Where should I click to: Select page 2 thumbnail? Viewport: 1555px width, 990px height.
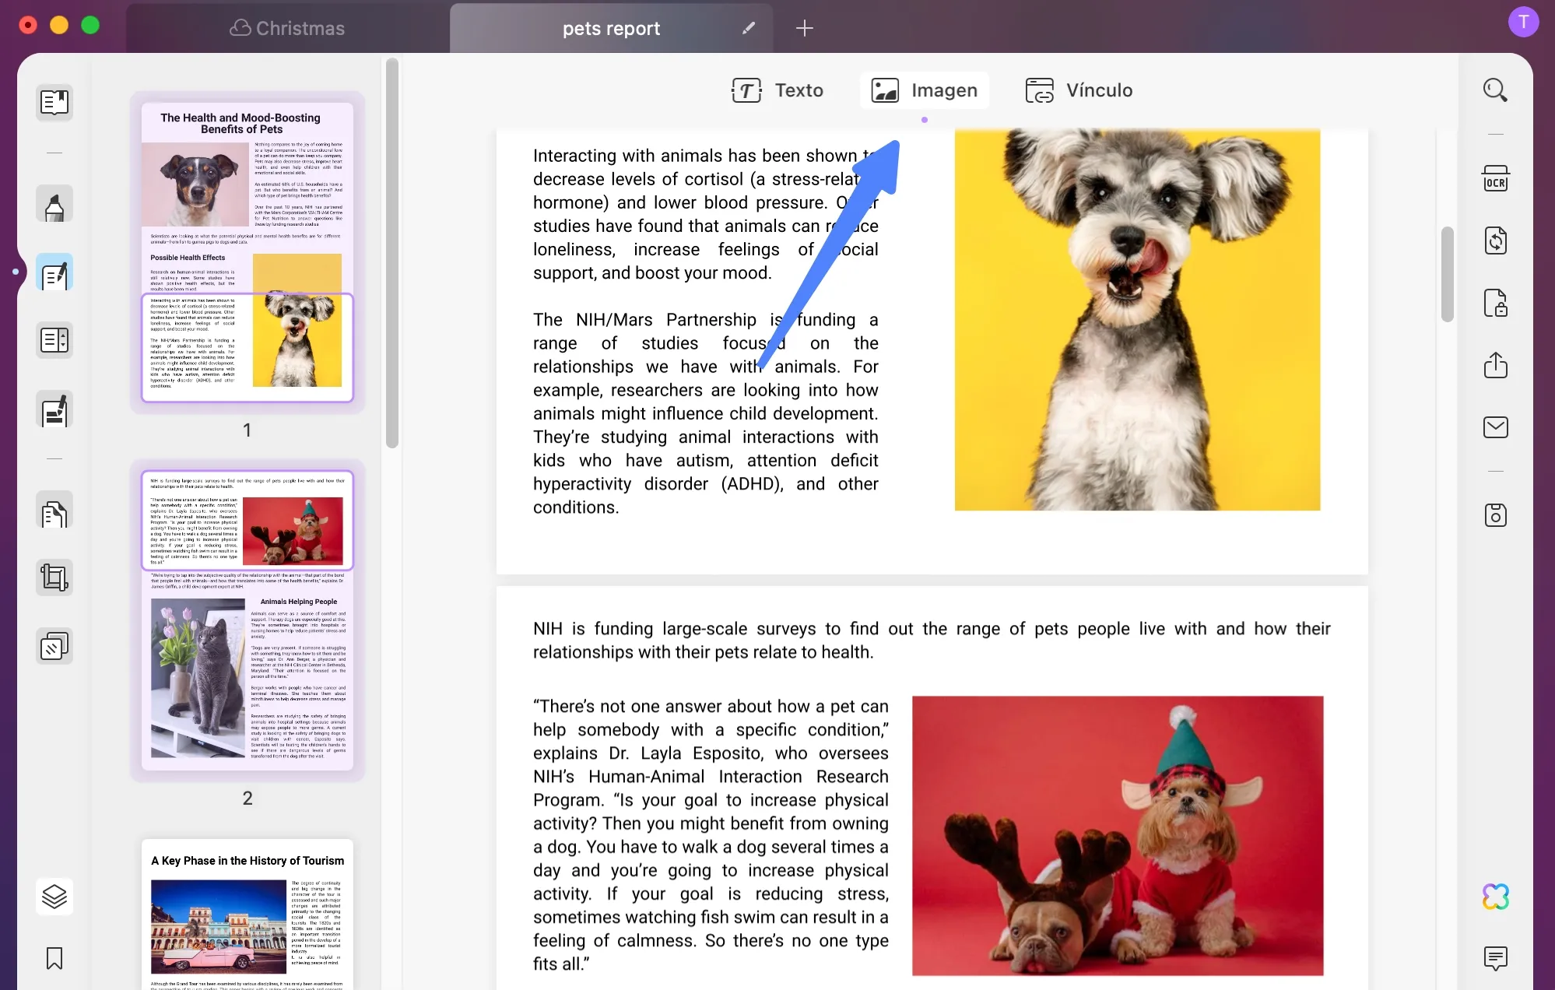[247, 620]
